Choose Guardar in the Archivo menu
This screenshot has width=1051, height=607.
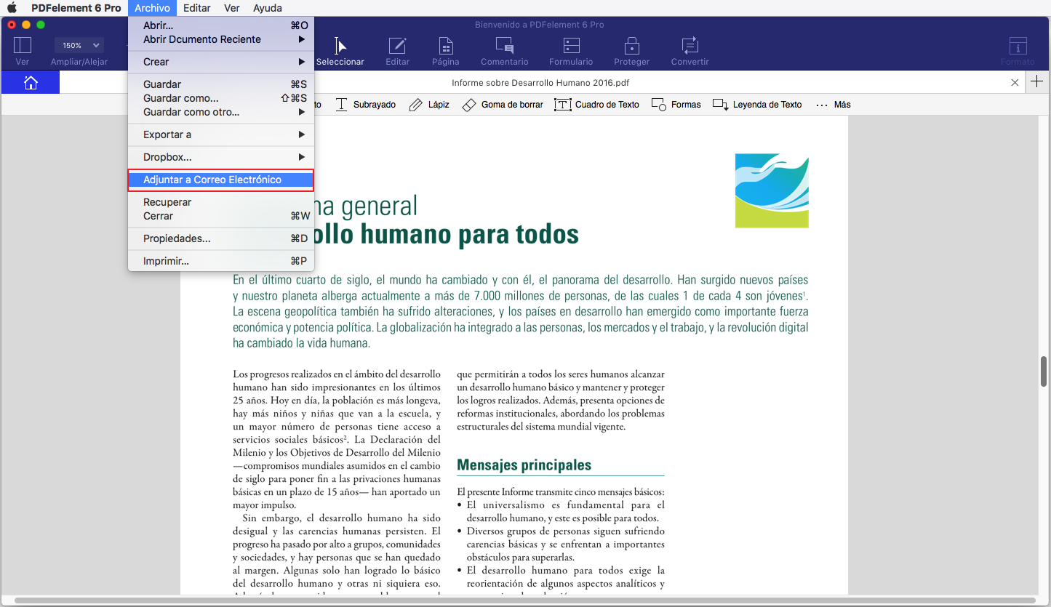(x=221, y=84)
